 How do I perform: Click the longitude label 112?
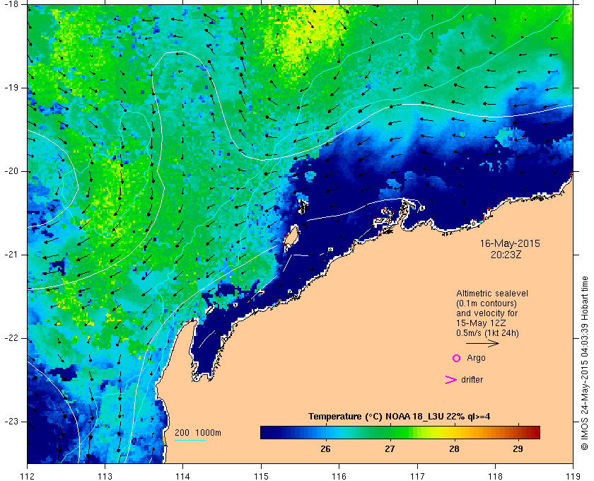click(x=28, y=475)
